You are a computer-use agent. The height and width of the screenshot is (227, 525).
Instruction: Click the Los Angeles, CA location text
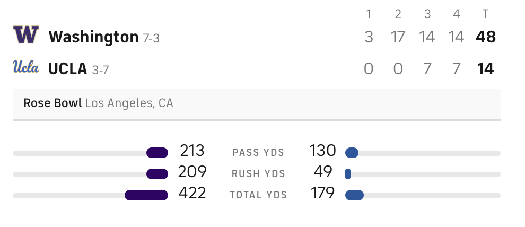click(x=129, y=103)
